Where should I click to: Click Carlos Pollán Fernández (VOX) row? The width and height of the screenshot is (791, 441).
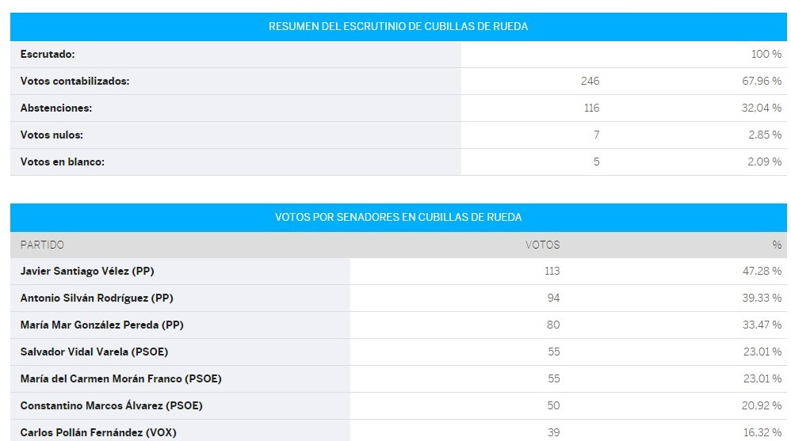click(x=398, y=431)
